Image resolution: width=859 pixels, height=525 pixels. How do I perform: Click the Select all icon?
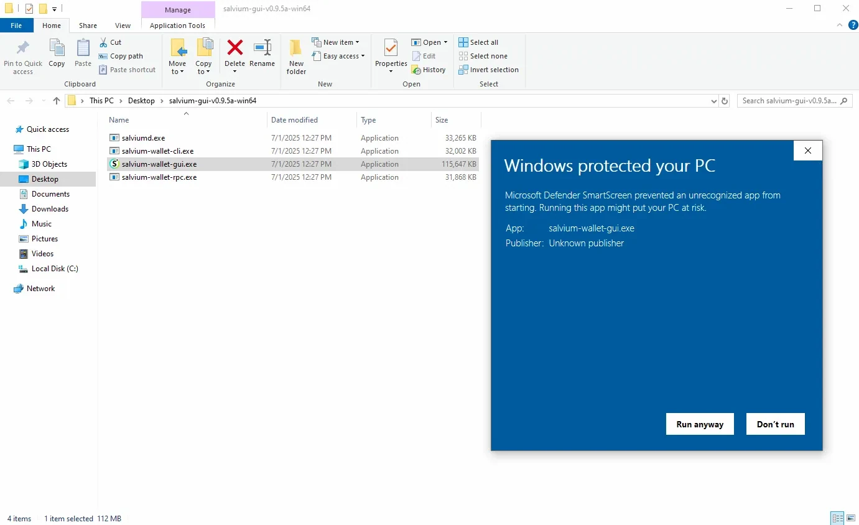pyautogui.click(x=463, y=42)
